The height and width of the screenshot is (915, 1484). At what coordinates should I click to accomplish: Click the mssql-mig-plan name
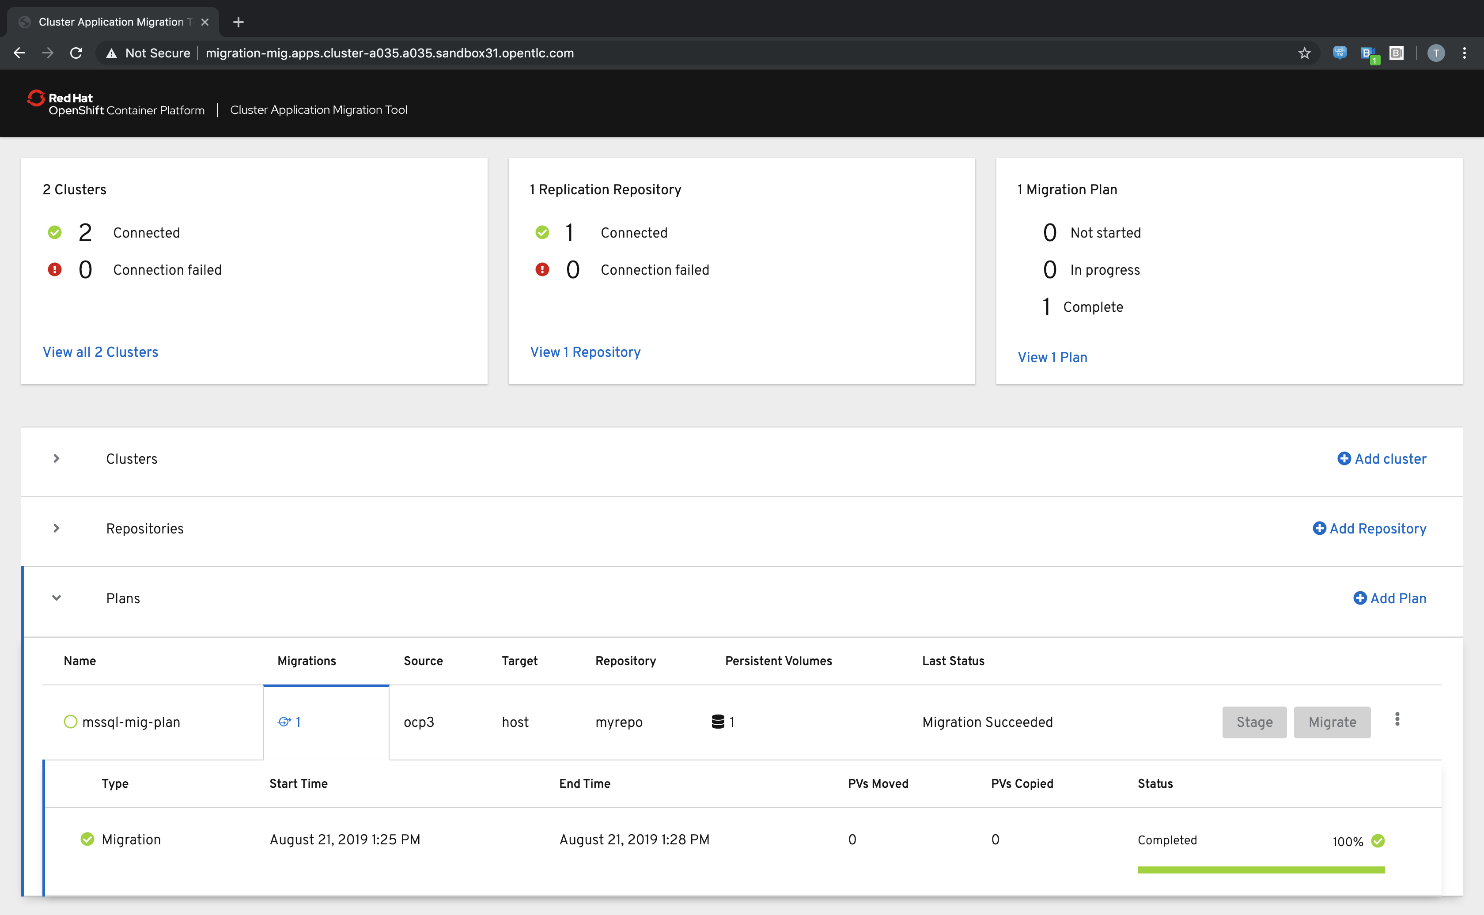131,722
